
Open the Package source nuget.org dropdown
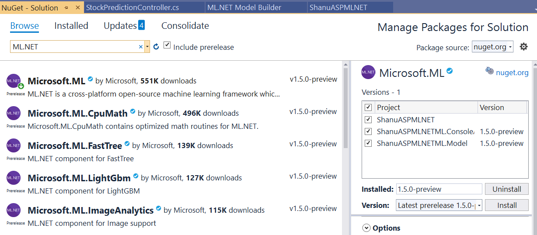[492, 47]
